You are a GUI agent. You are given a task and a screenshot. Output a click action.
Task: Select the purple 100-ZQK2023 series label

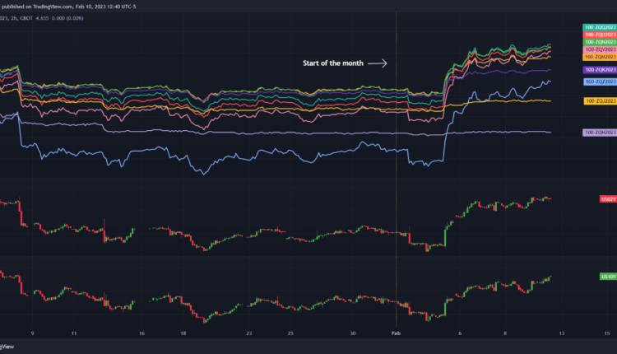pos(598,71)
